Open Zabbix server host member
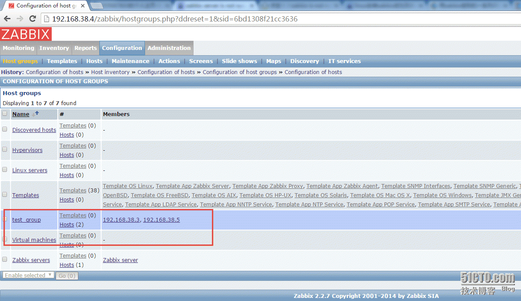The height and width of the screenshot is (301, 521). 120,260
